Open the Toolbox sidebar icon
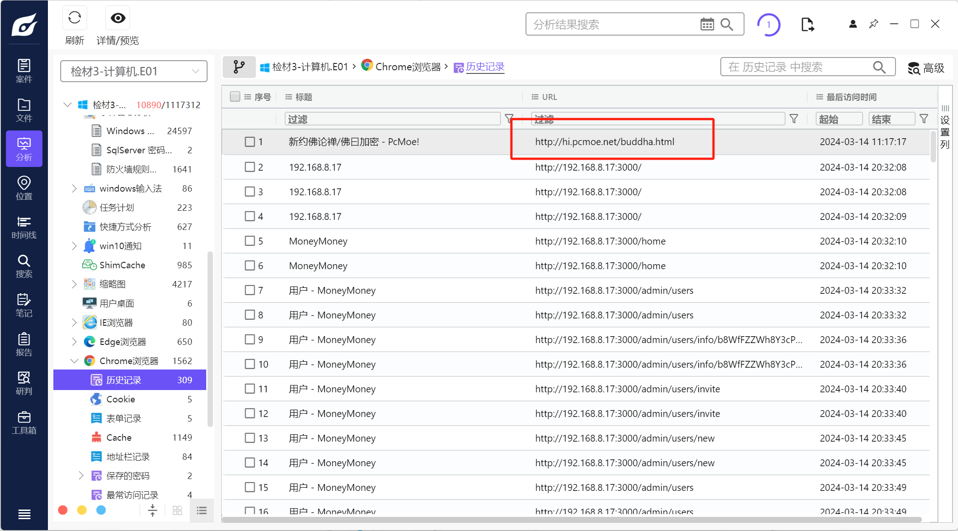Viewport: 958px width, 531px height. tap(24, 422)
